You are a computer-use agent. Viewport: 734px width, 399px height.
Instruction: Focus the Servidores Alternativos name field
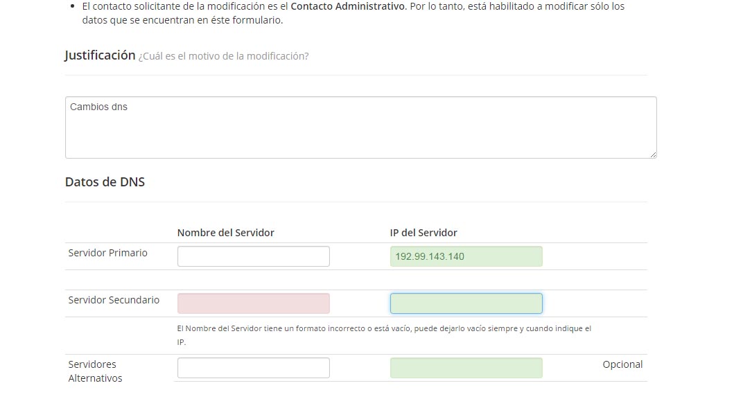click(253, 368)
